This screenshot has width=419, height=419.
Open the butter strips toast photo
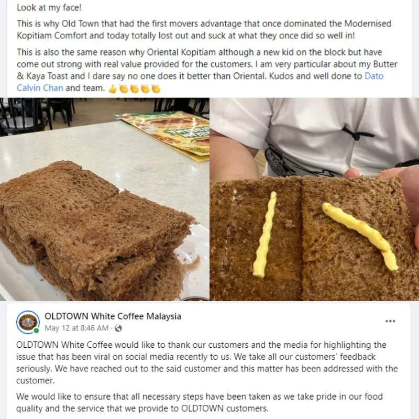tap(315, 200)
